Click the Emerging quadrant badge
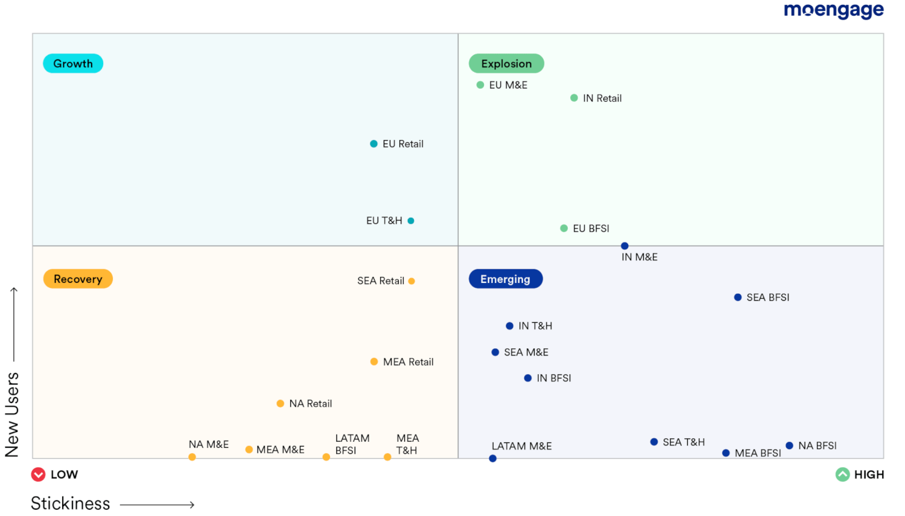This screenshot has height=516, width=905. (506, 279)
